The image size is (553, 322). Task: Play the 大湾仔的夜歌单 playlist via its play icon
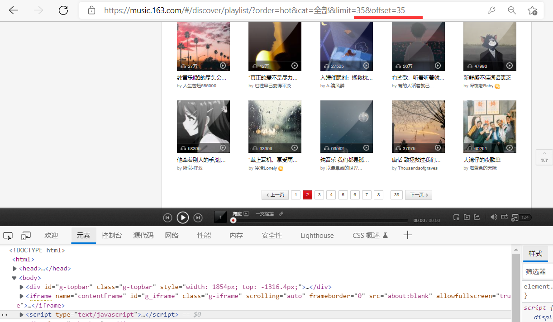point(510,148)
